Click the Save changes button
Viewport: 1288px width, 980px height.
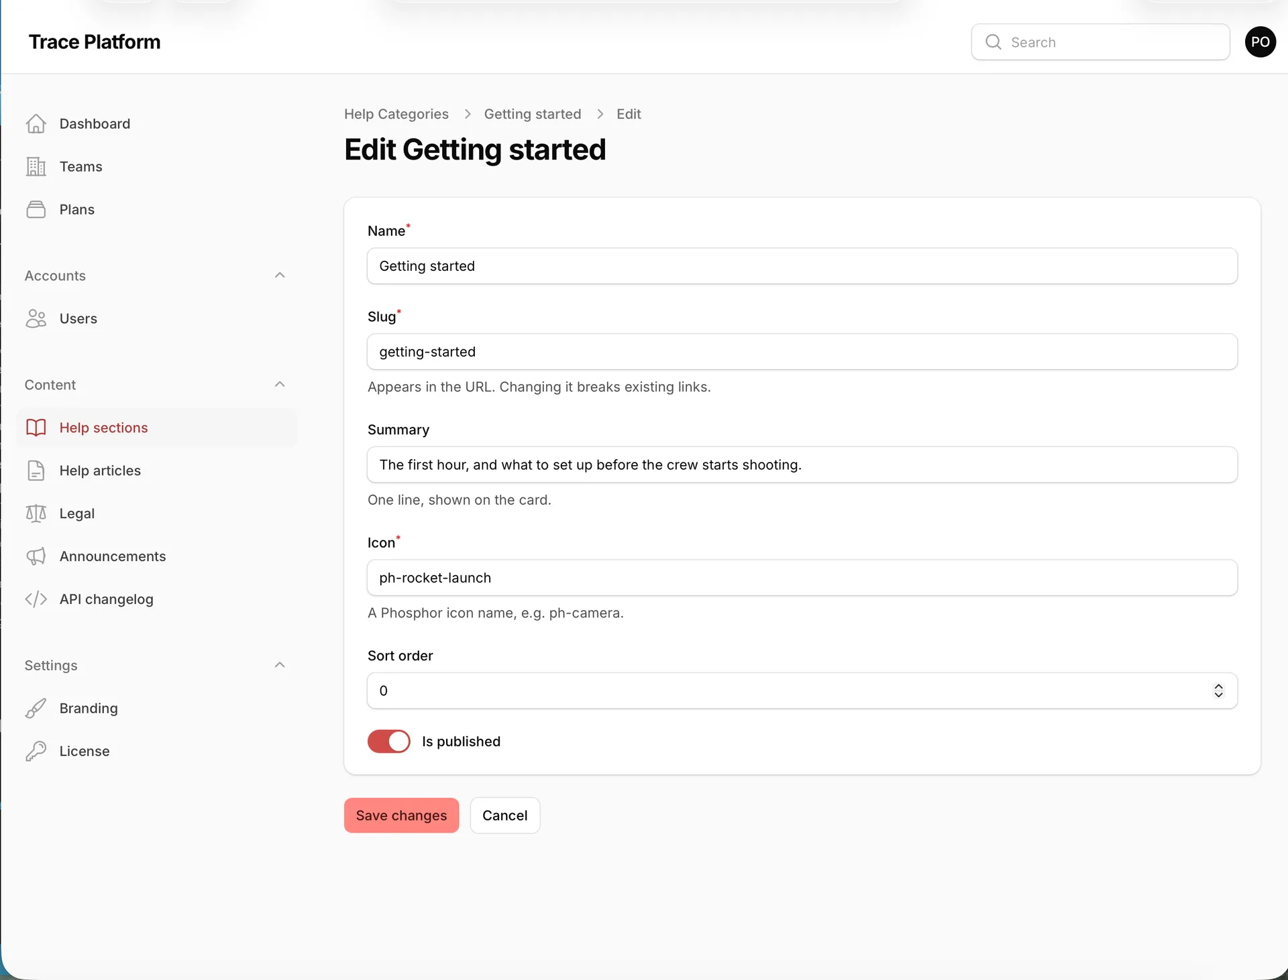point(401,816)
